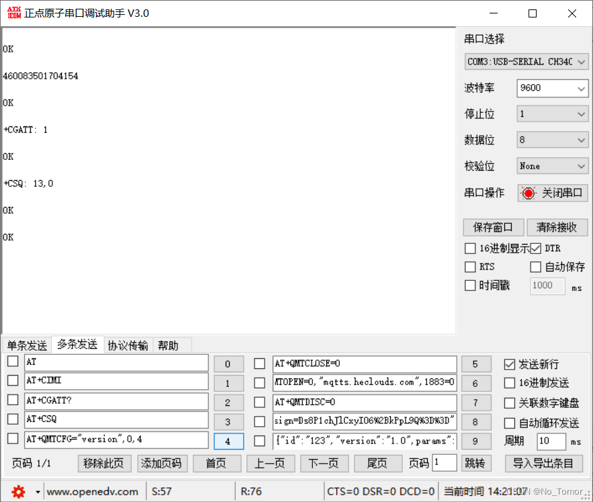Click the 上一页 previous page button
Viewport: 593px width, 502px height.
[x=271, y=464]
